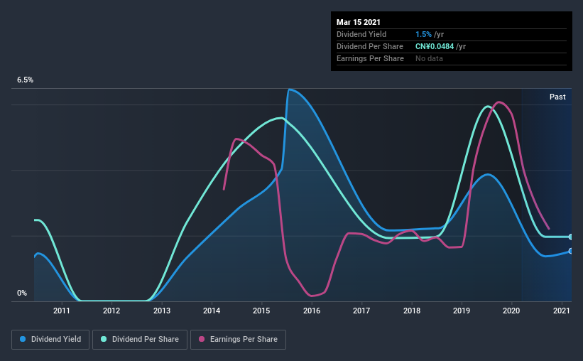Click the 2016 x-axis label
Viewport: 583px width, 361px height.
point(312,311)
